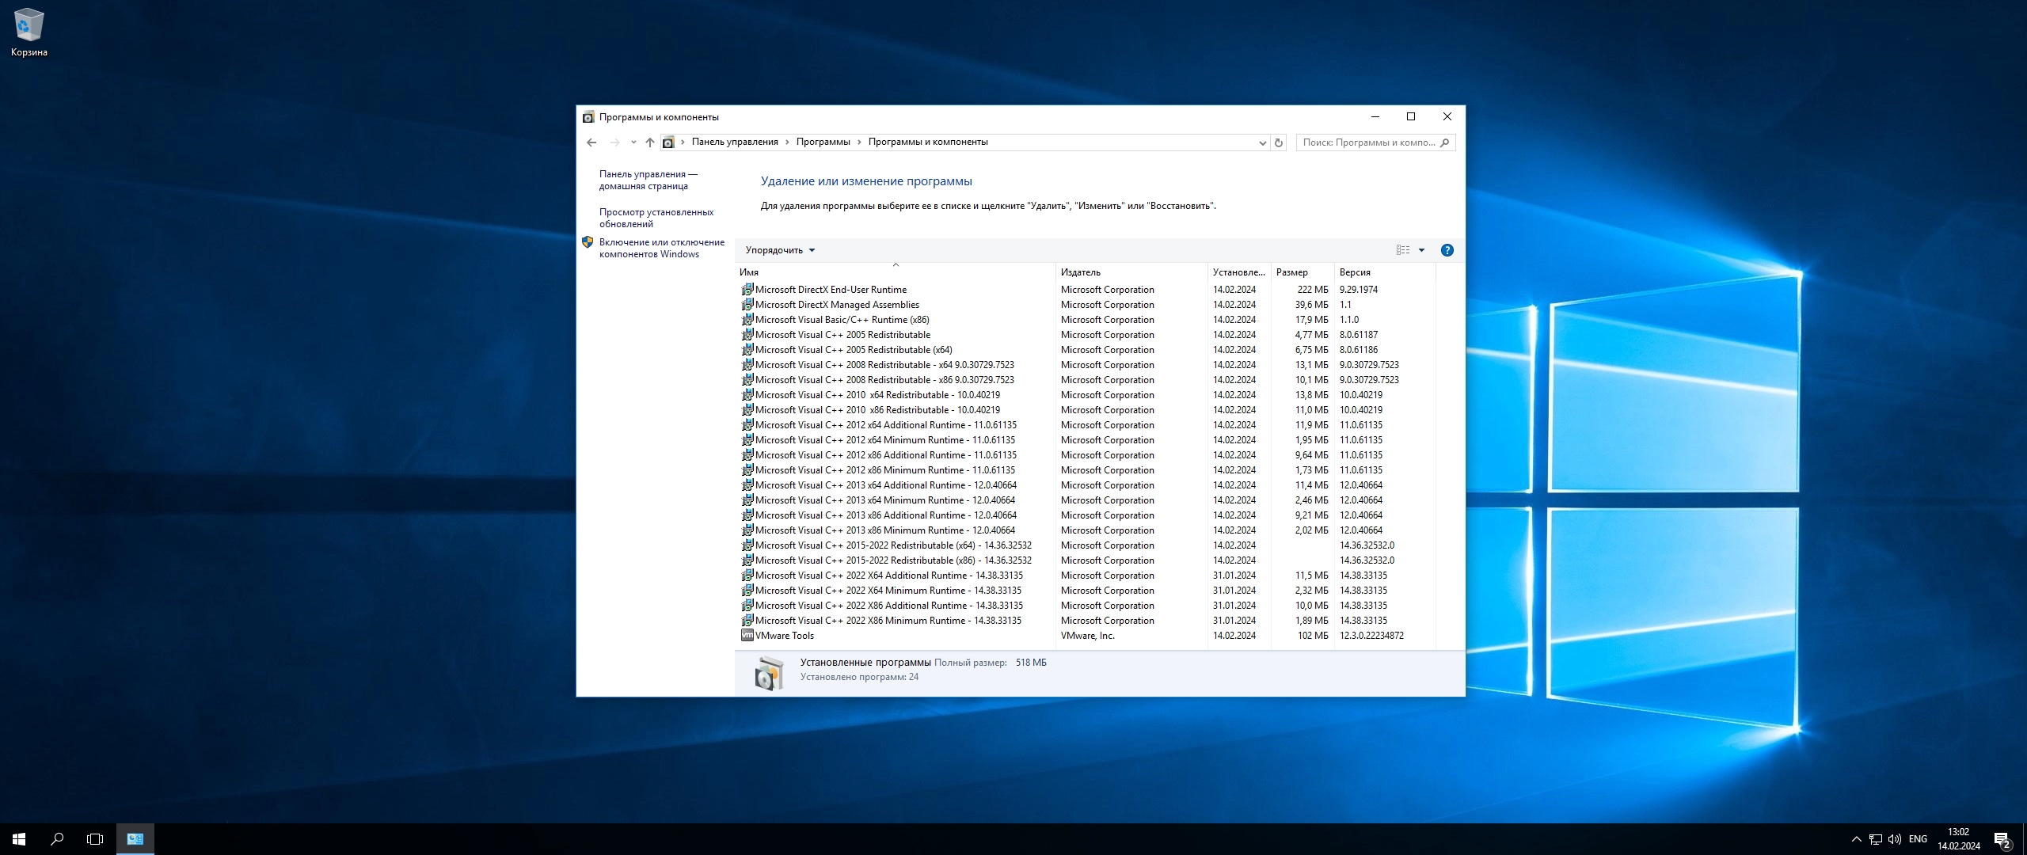Click the Up one level arrow
The height and width of the screenshot is (855, 2027).
coord(649,142)
